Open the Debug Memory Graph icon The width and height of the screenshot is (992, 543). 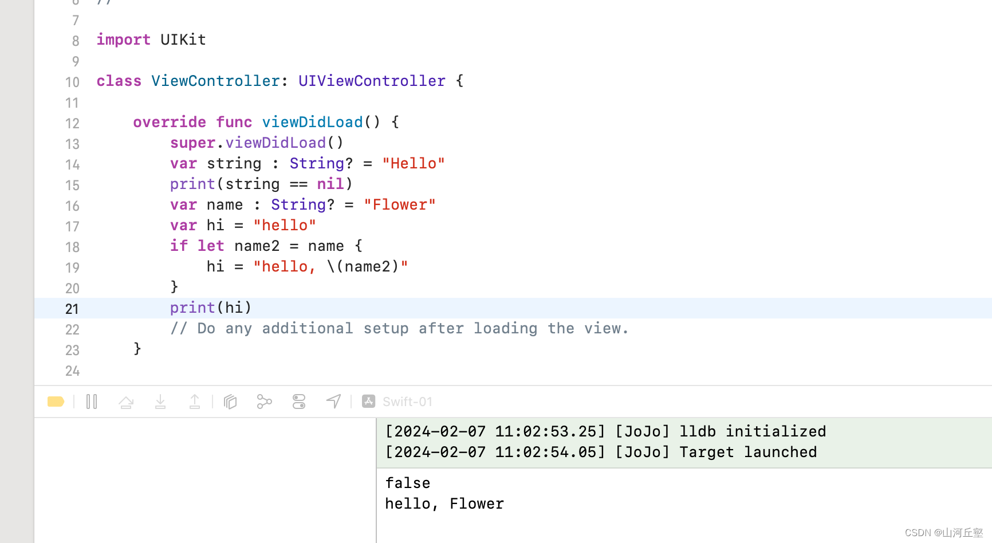(264, 402)
